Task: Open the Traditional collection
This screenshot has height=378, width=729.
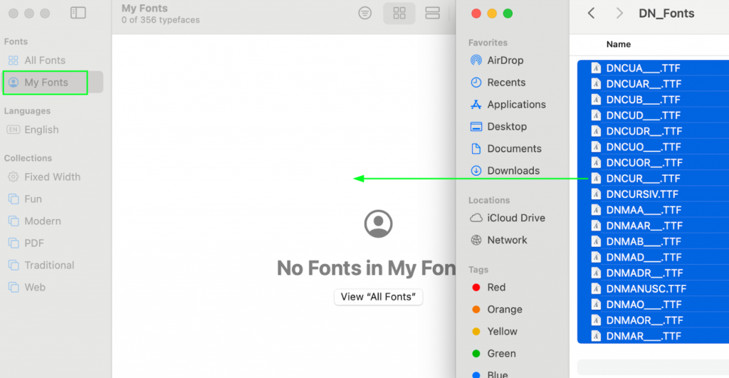Action: 49,265
